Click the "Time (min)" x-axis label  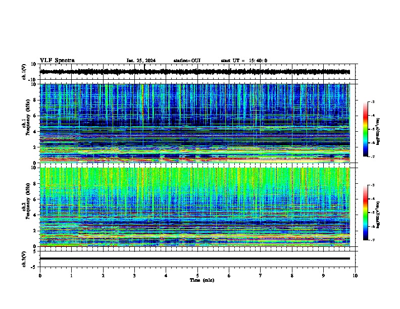(x=202, y=280)
